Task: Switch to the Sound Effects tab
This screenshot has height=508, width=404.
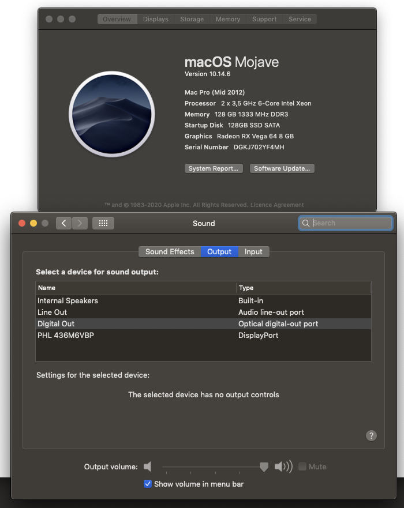Action: 170,252
